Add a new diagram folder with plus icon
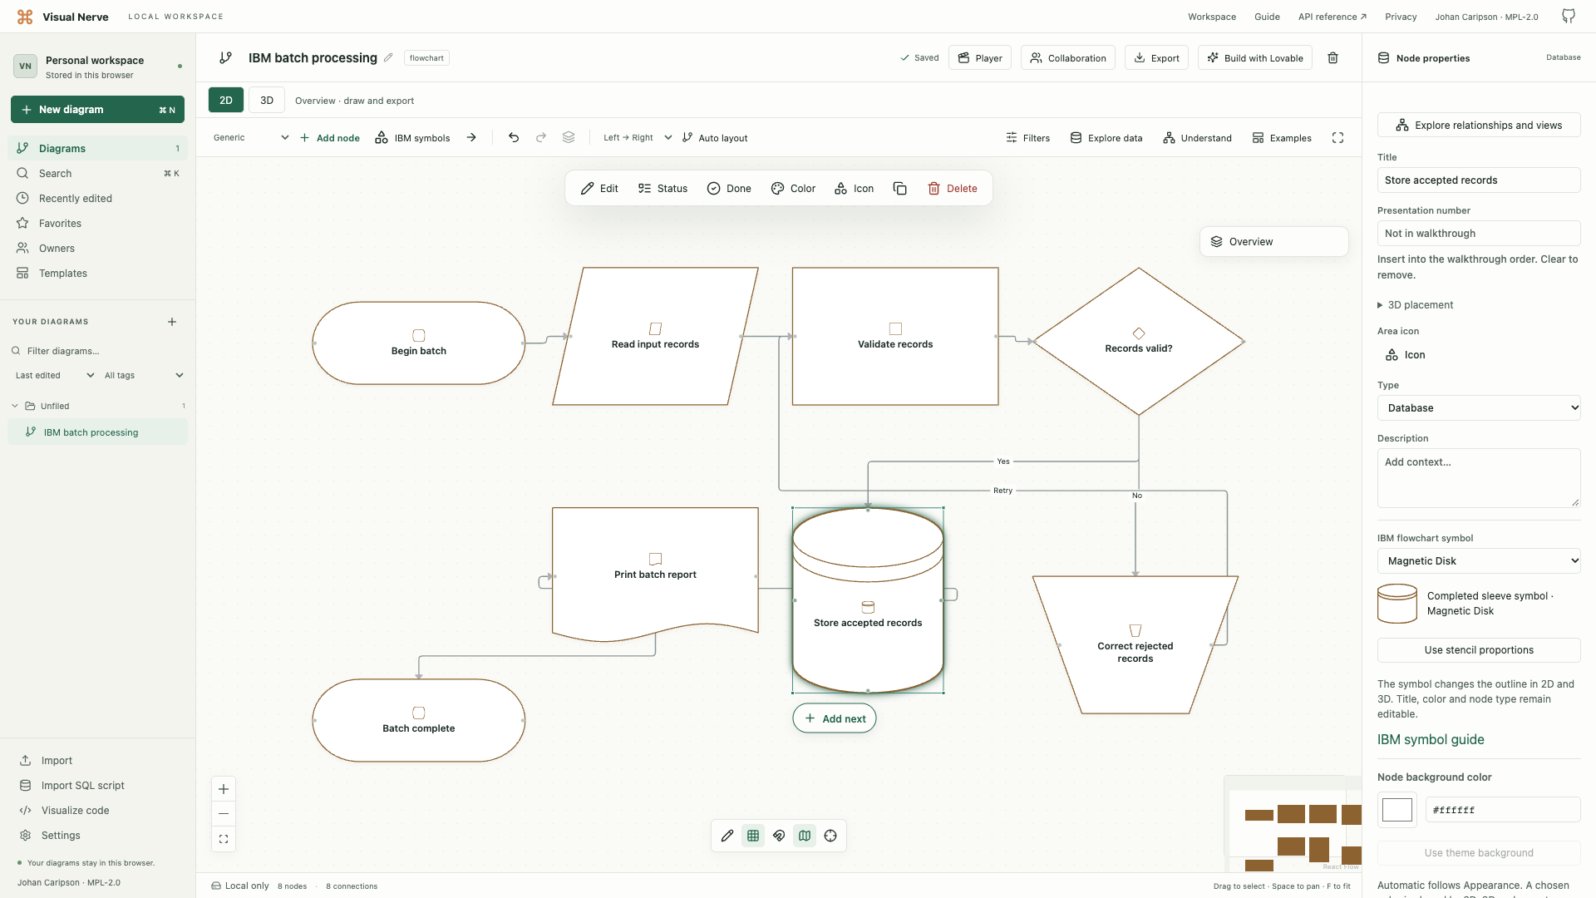This screenshot has height=898, width=1596. [x=172, y=322]
